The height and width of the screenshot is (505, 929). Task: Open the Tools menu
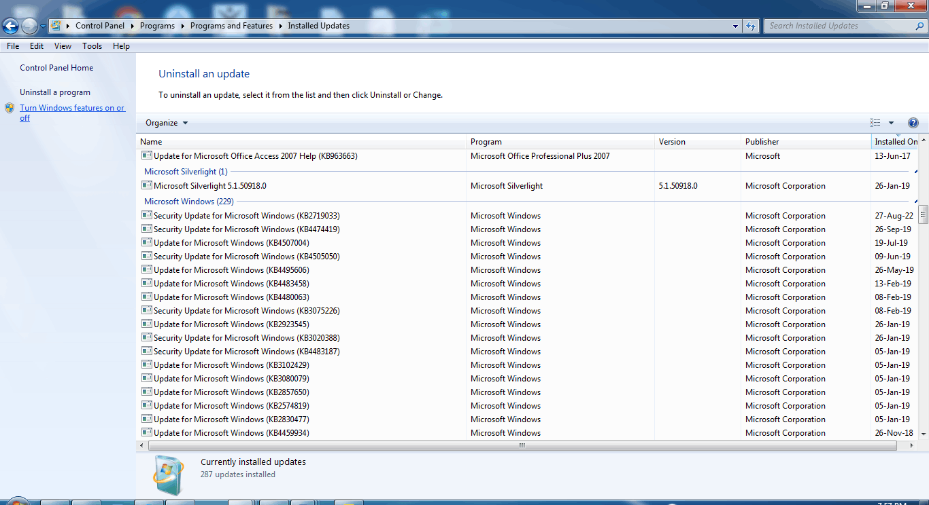pos(92,46)
